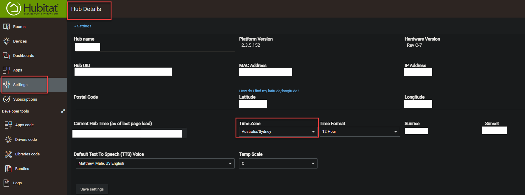Click the Bundles document icon
This screenshot has height=195, width=525.
[x=8, y=169]
